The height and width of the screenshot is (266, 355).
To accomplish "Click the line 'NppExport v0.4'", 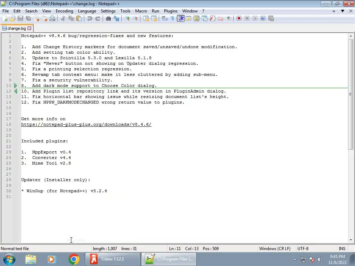I will (x=51, y=152).
